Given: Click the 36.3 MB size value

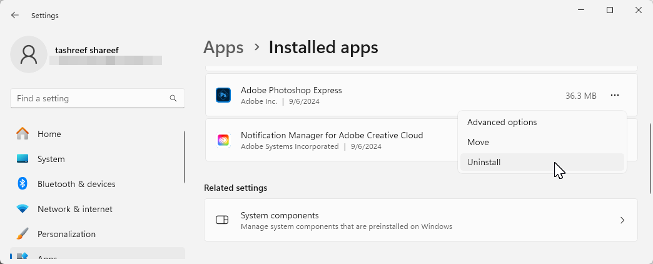Looking at the screenshot, I should (x=580, y=95).
